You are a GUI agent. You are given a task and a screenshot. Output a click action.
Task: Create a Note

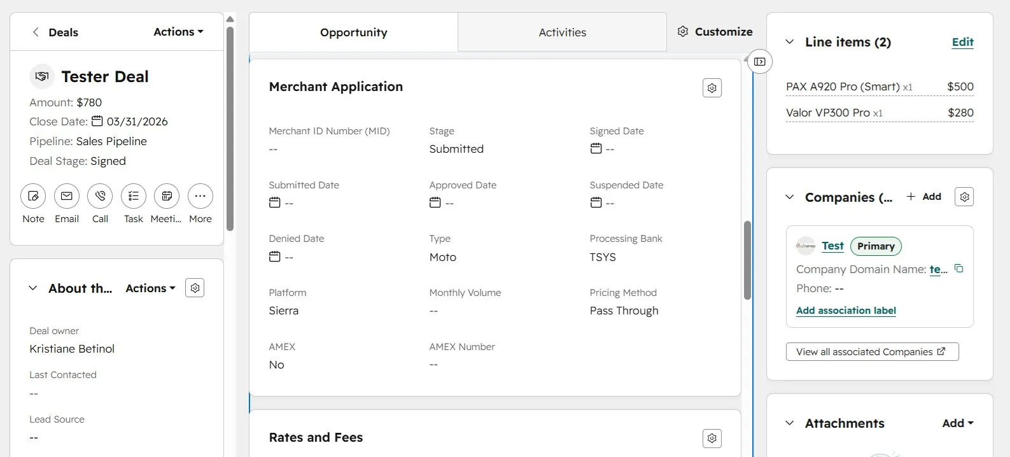click(x=33, y=196)
